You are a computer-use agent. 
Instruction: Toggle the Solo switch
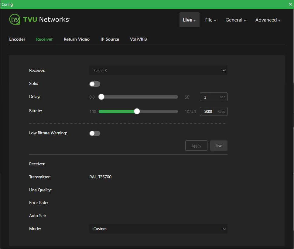click(95, 84)
